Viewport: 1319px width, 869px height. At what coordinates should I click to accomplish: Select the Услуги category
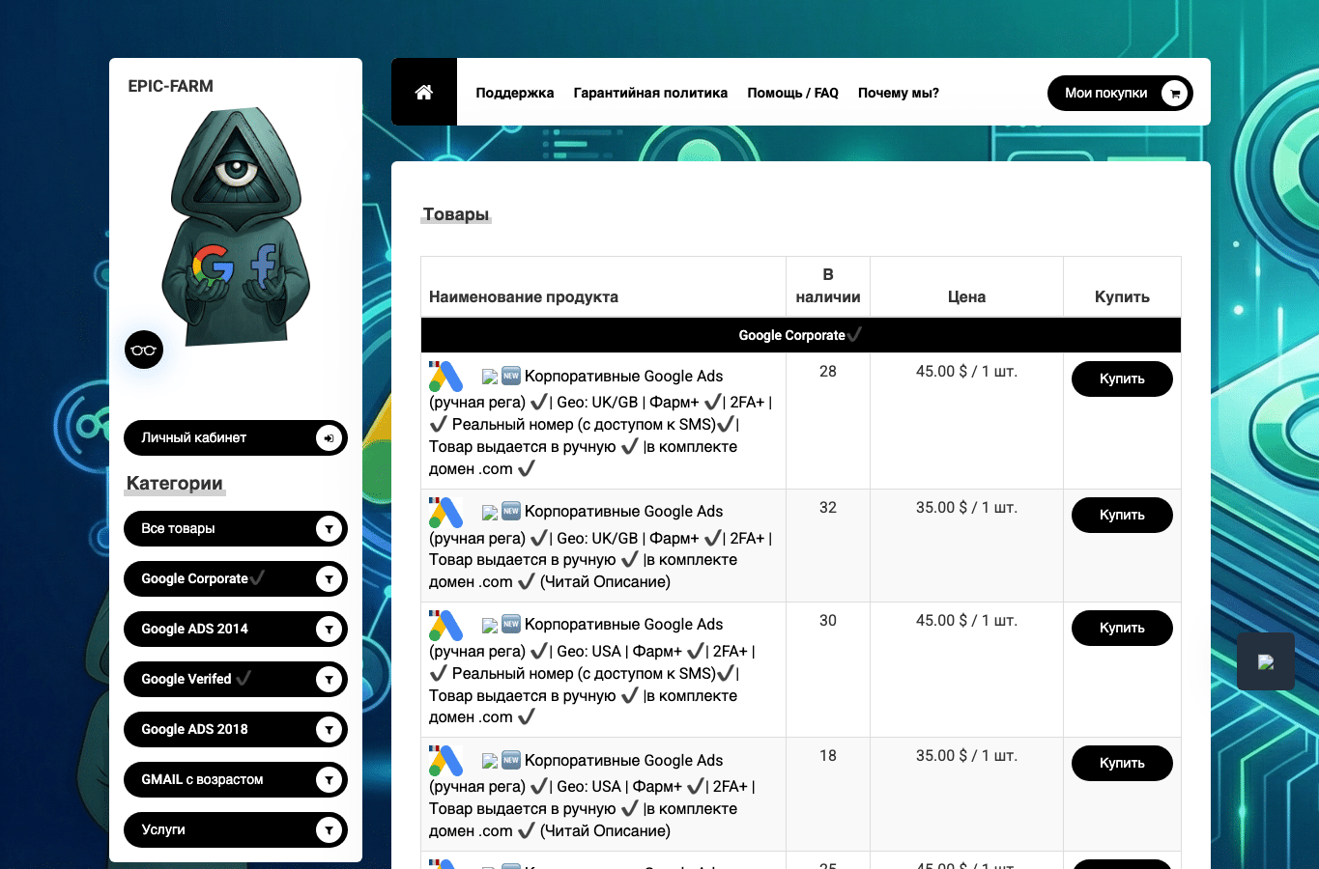click(x=236, y=830)
